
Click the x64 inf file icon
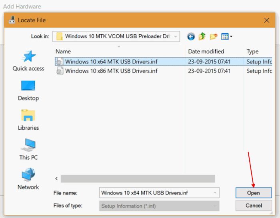(x=60, y=61)
